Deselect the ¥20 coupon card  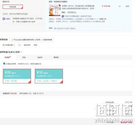point(17,76)
